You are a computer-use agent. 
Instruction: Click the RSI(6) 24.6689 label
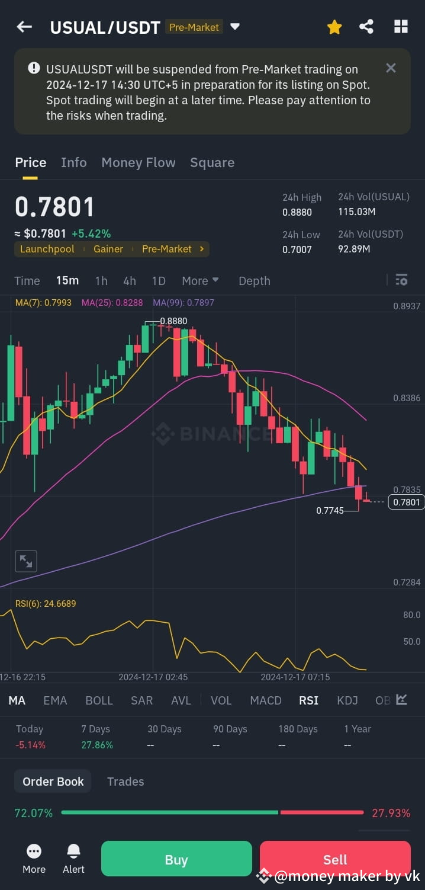[46, 604]
